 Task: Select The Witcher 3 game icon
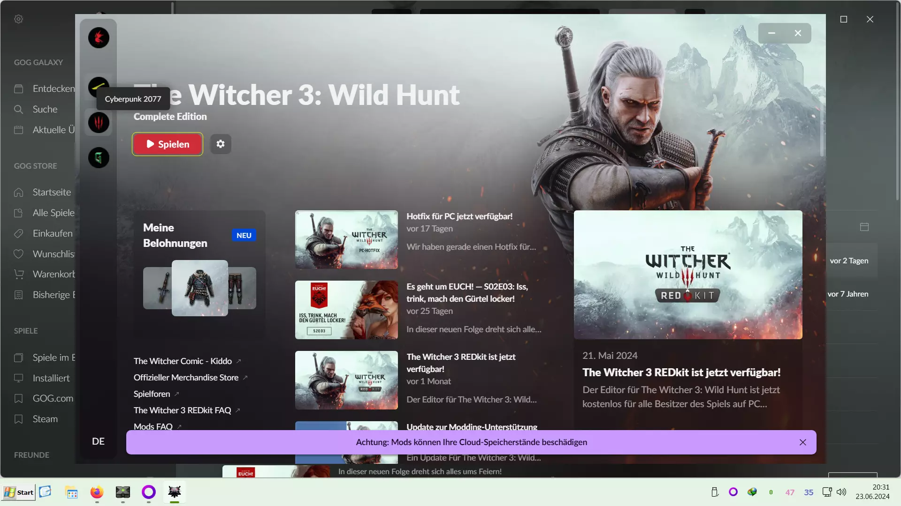pyautogui.click(x=99, y=123)
